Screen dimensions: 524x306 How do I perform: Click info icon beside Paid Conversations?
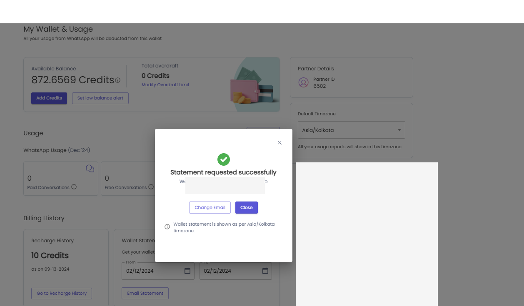[x=74, y=187]
